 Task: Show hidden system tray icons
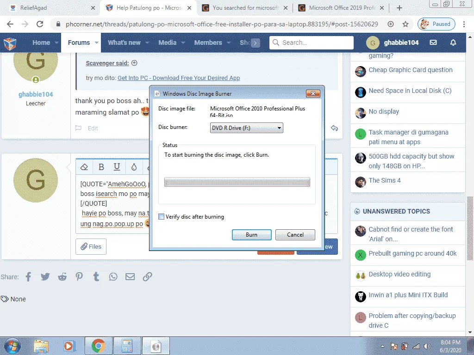coord(382,346)
